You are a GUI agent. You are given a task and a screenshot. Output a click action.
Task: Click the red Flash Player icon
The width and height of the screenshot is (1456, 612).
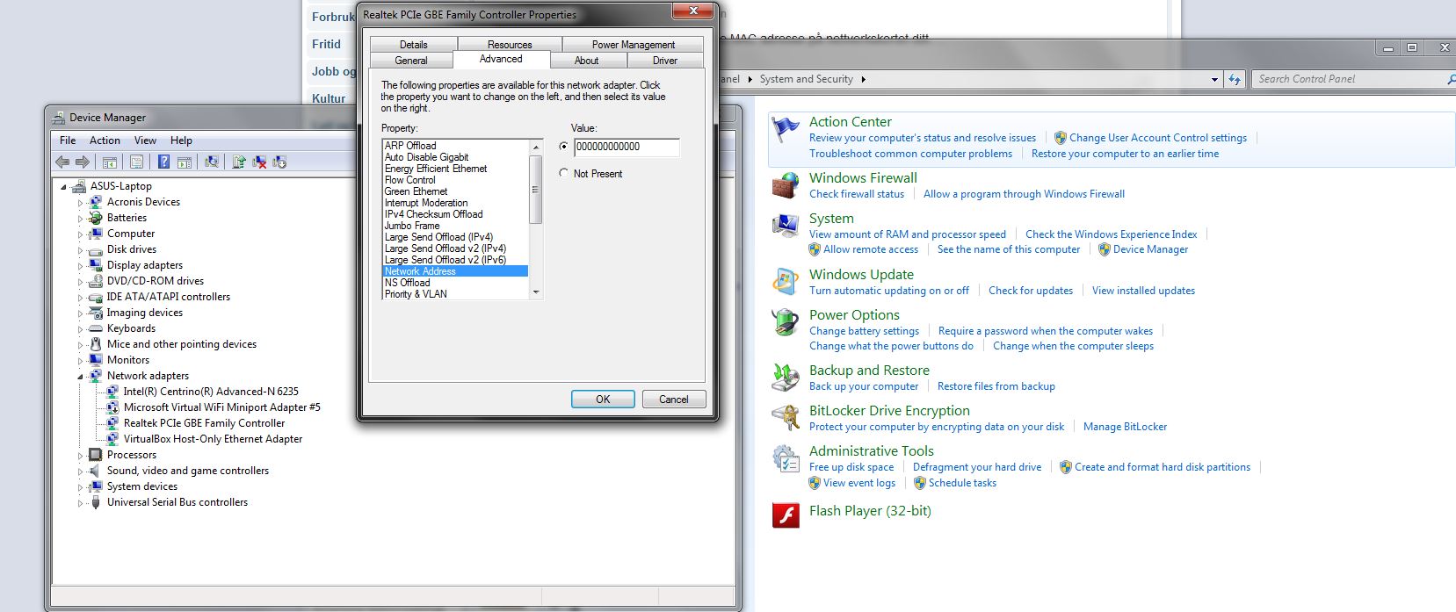(x=785, y=515)
